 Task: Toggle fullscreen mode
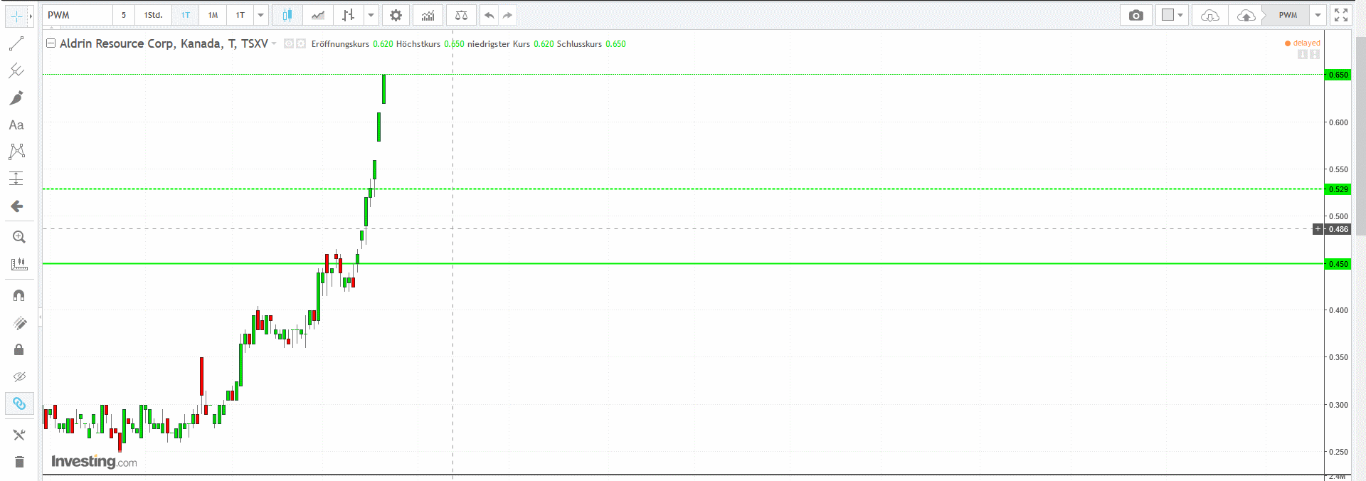(x=1341, y=15)
